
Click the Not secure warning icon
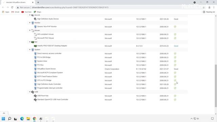click(x=18, y=7)
